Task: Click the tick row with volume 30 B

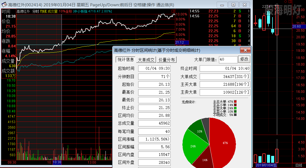Action: coord(220,41)
